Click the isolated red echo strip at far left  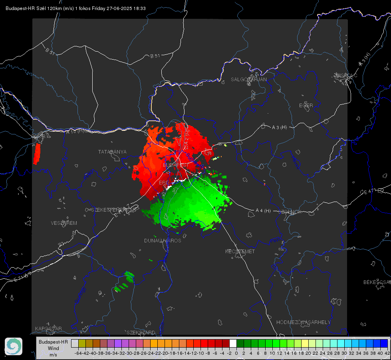[37, 154]
